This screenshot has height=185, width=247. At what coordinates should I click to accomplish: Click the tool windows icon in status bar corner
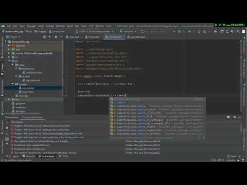(x=3, y=160)
